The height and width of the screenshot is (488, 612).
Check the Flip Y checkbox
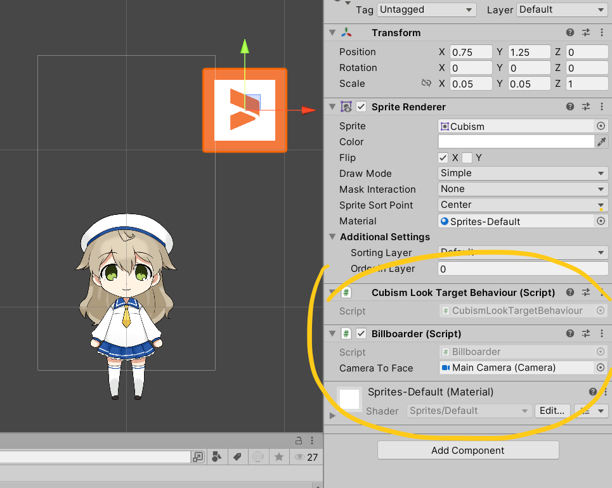click(x=467, y=158)
